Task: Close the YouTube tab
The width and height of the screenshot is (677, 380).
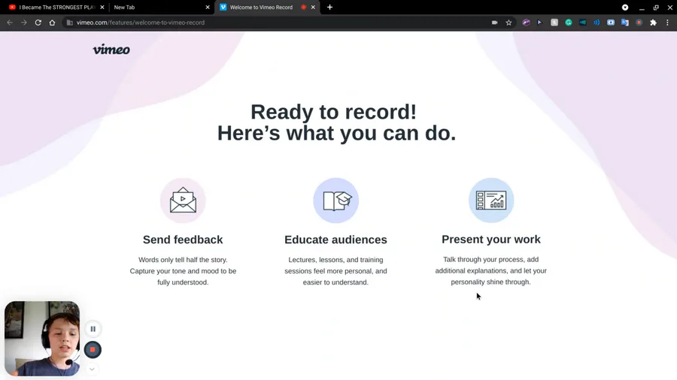Action: pos(102,8)
